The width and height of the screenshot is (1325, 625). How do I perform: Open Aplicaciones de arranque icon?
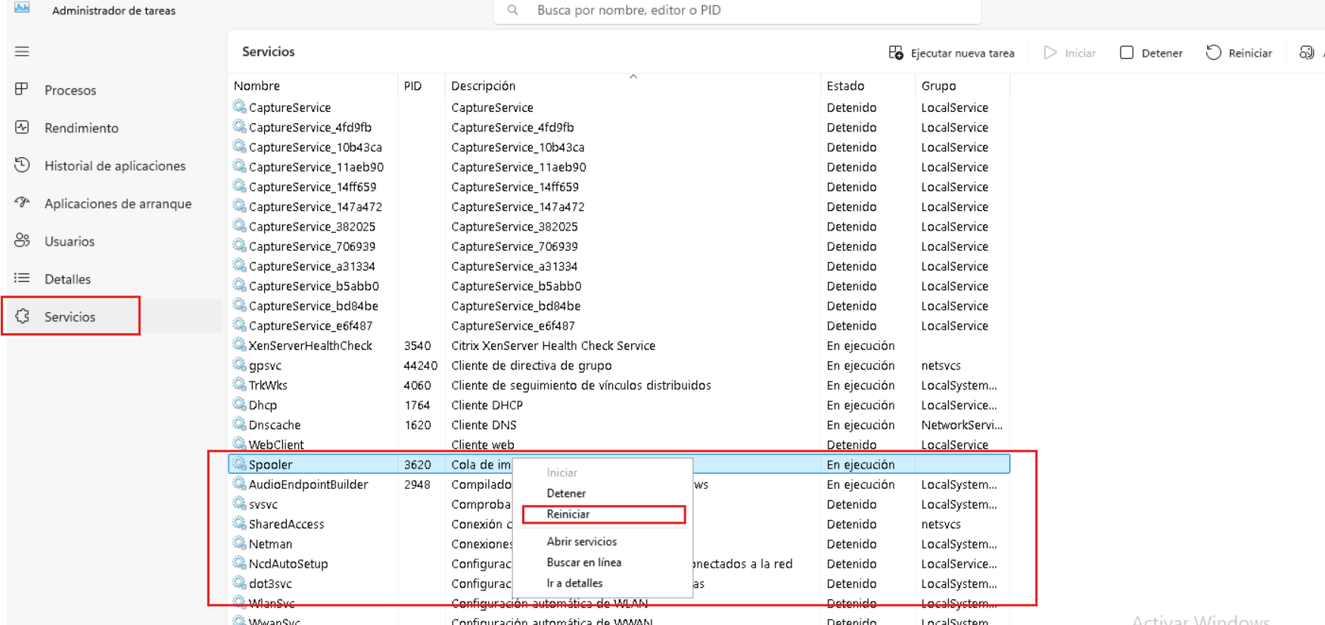coord(22,203)
